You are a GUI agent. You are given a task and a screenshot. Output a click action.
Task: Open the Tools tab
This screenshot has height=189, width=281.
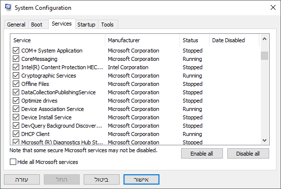(x=107, y=25)
